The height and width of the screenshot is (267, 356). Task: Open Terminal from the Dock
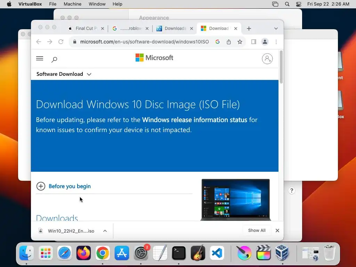(x=179, y=253)
